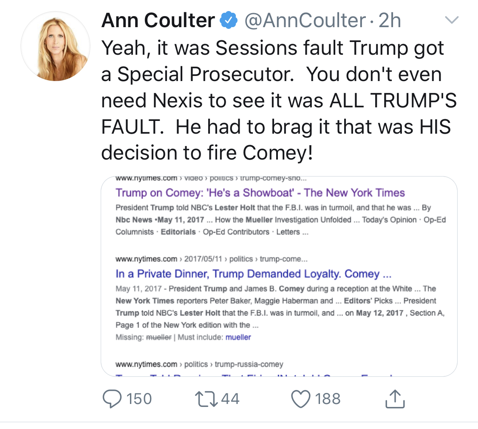The image size is (478, 429).
Task: Click the 44 retweets count
Action: tap(229, 399)
